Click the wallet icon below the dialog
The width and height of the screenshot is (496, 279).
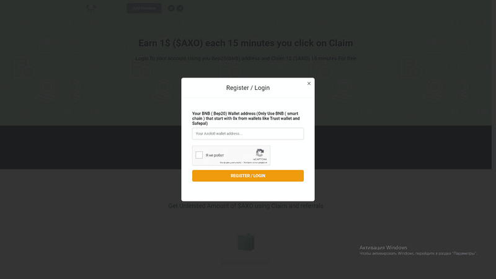246,242
